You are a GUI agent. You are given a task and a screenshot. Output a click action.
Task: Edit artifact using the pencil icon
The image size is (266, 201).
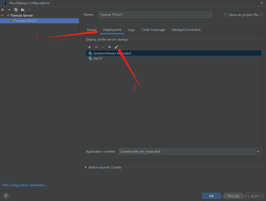(x=116, y=47)
